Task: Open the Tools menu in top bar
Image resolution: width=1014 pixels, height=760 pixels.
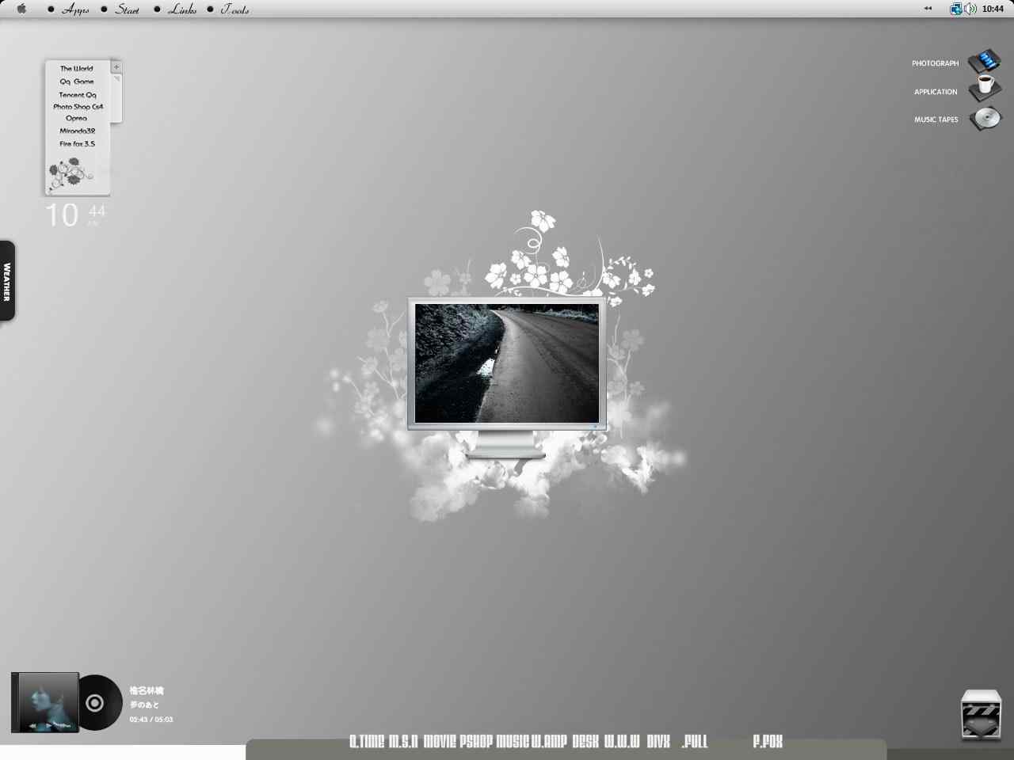Action: click(x=234, y=9)
